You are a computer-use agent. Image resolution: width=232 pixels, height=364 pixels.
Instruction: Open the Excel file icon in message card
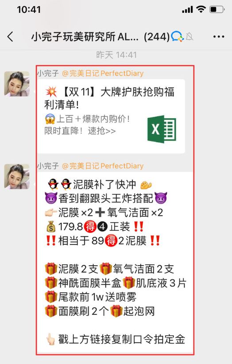tap(162, 129)
